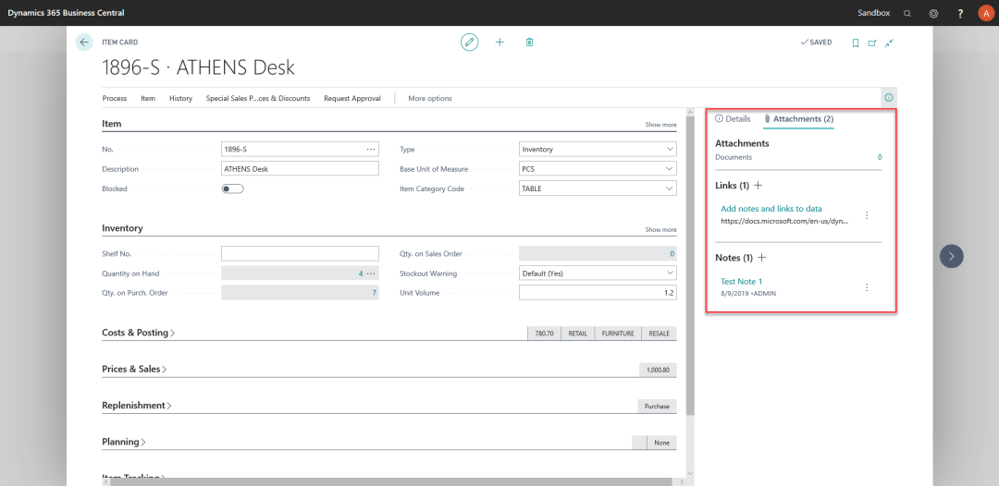The image size is (999, 486).
Task: Open the Process menu
Action: click(x=115, y=99)
